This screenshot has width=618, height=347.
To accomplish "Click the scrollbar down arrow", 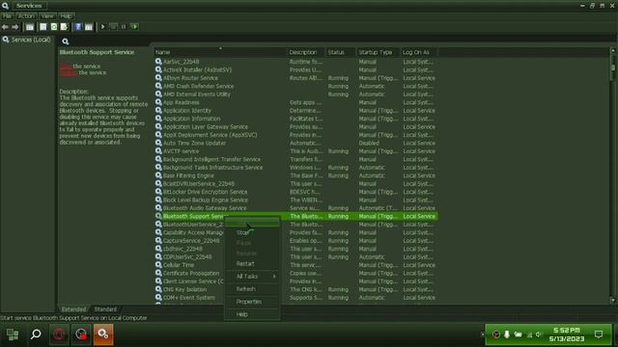I will coord(613,300).
